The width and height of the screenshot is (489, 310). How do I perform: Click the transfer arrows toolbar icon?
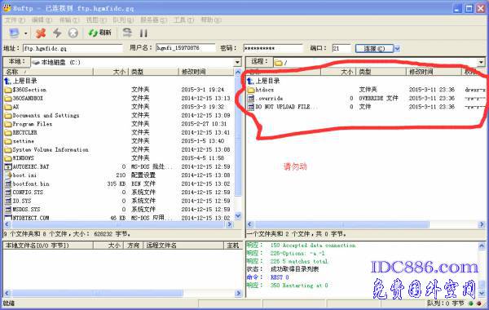[x=127, y=33]
